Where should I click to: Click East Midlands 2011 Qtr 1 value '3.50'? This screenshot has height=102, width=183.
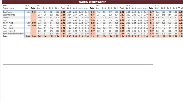[x=40, y=15]
